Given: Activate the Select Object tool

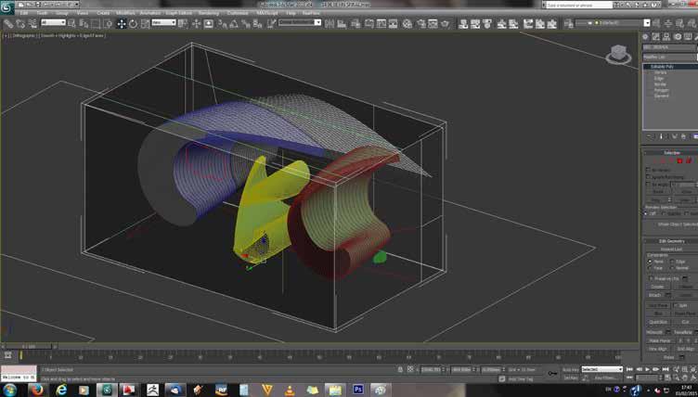Looking at the screenshot, I should tap(72, 23).
